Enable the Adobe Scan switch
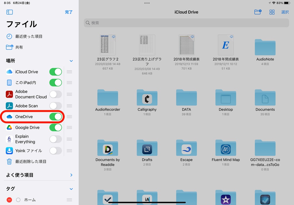This screenshot has height=205, width=294. [x=55, y=106]
